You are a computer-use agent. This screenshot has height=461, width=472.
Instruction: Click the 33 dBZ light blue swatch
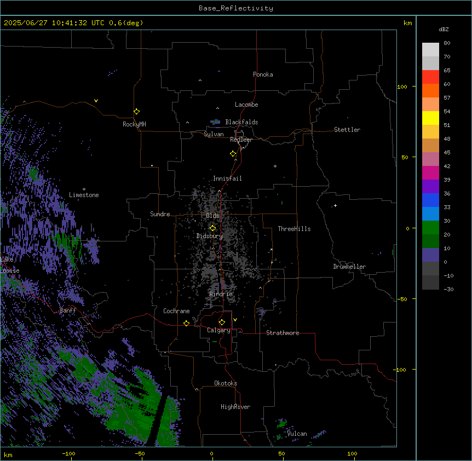pos(430,214)
